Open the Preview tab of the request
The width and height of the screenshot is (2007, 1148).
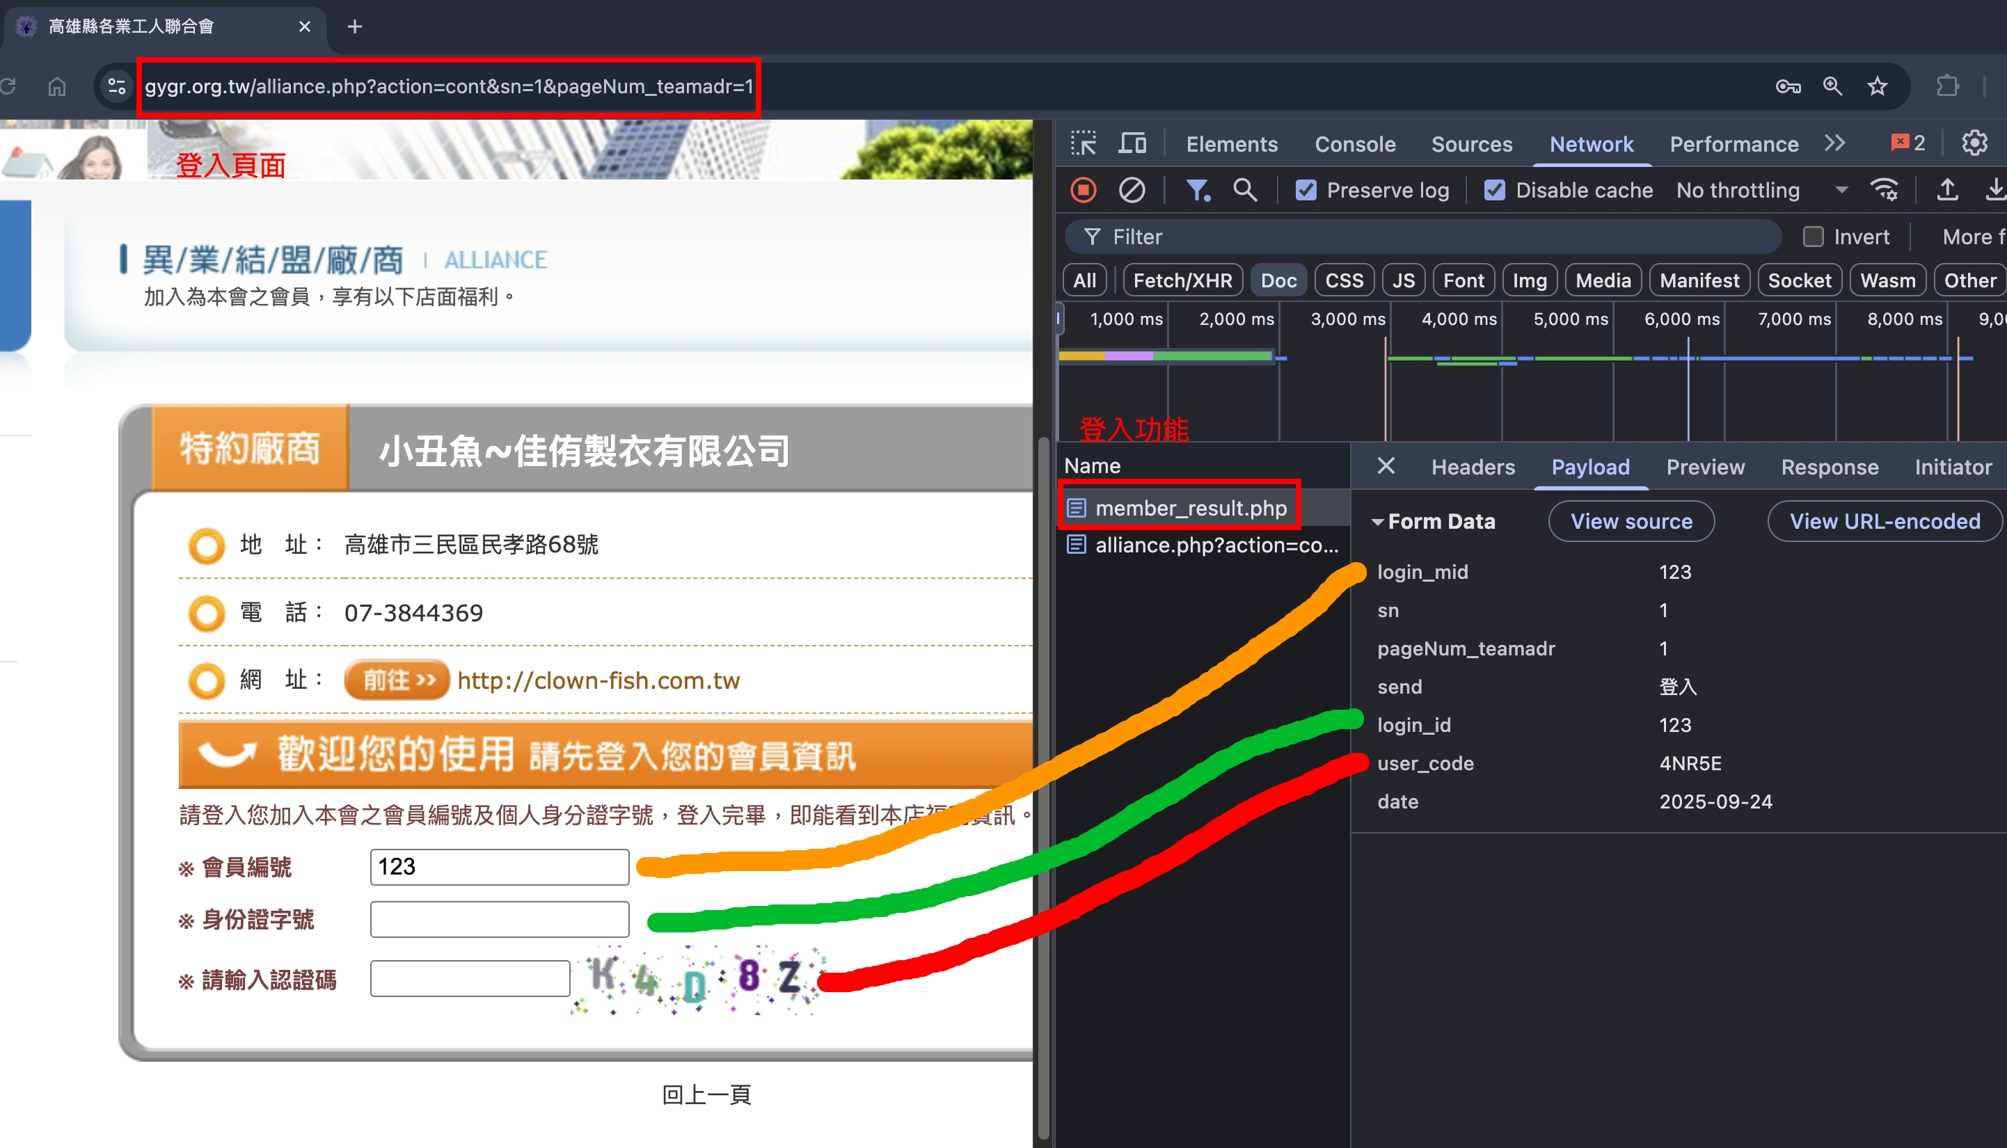pyautogui.click(x=1705, y=467)
